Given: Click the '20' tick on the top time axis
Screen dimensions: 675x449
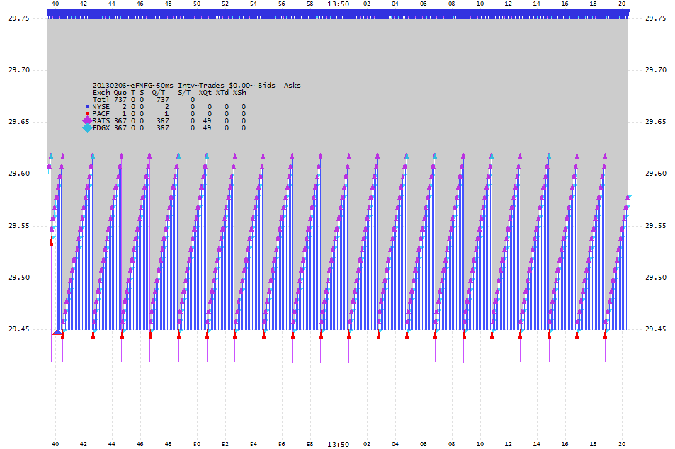Looking at the screenshot, I should [x=622, y=4].
